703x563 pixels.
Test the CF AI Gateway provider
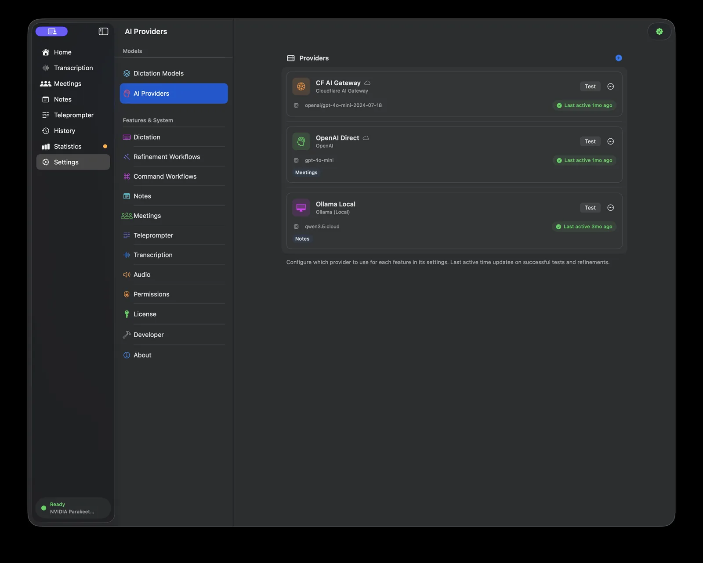coord(590,87)
